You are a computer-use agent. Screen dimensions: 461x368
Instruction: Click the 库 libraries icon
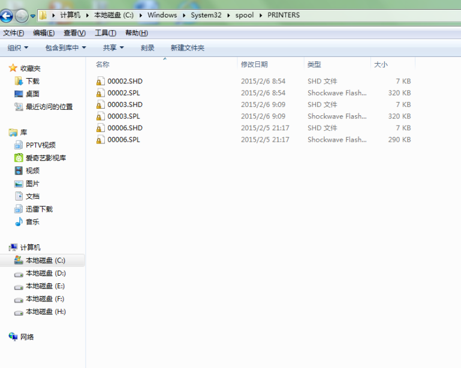click(x=13, y=133)
